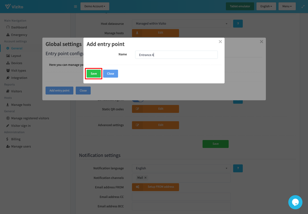Collapse the sidebar with the hamburger icon
Screen dimensions: 308x214
(75, 6)
